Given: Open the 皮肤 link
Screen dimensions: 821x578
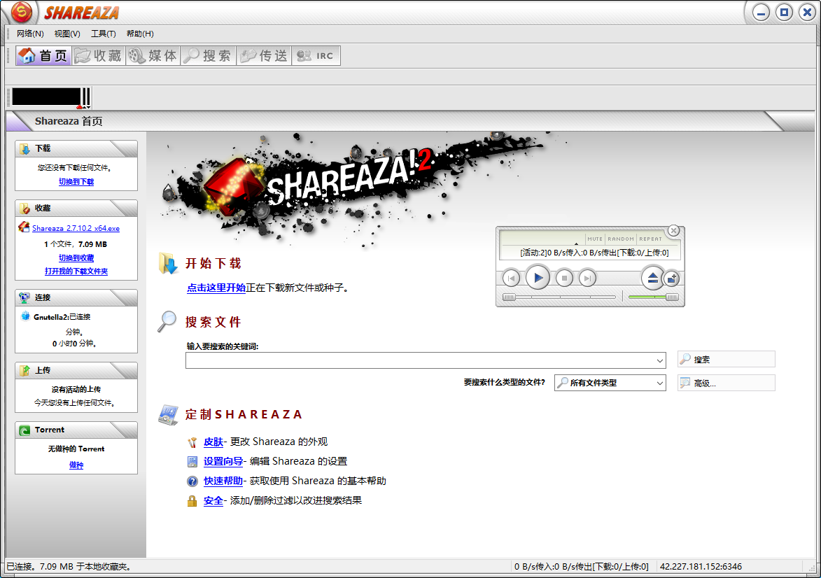Looking at the screenshot, I should point(213,442).
